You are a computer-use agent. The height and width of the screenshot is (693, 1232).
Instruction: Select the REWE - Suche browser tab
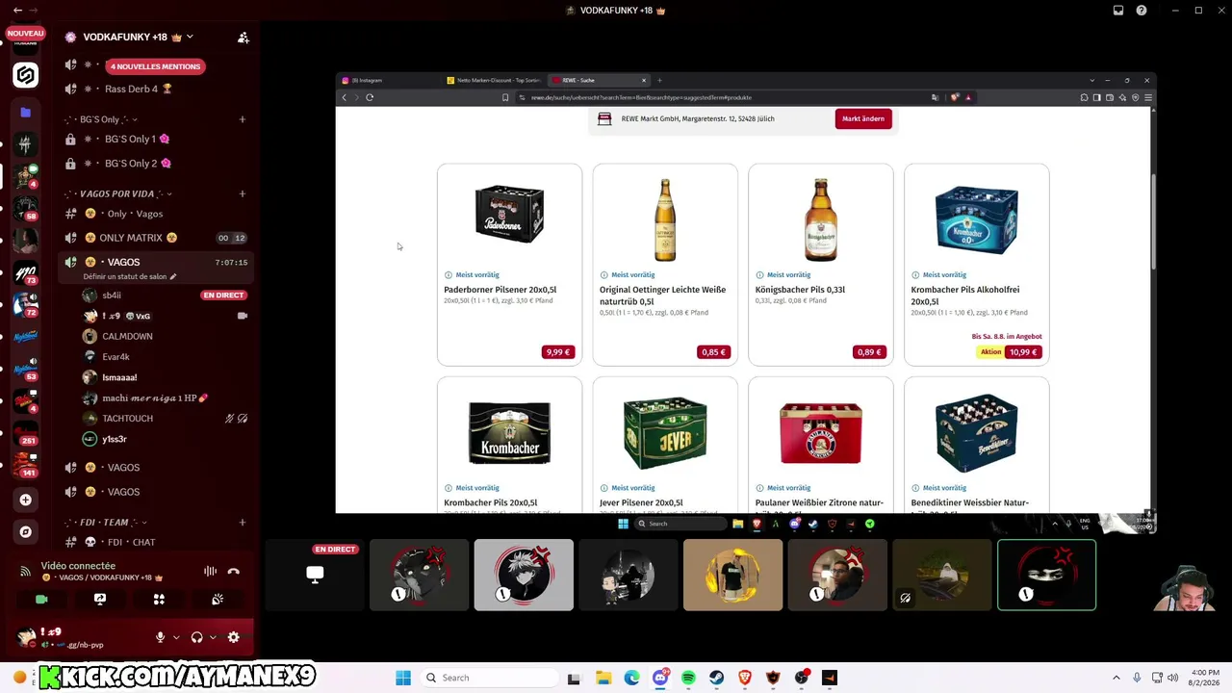coord(600,80)
